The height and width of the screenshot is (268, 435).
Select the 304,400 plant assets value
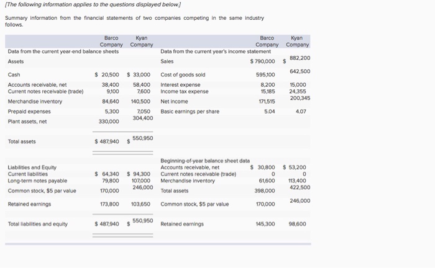(143, 118)
